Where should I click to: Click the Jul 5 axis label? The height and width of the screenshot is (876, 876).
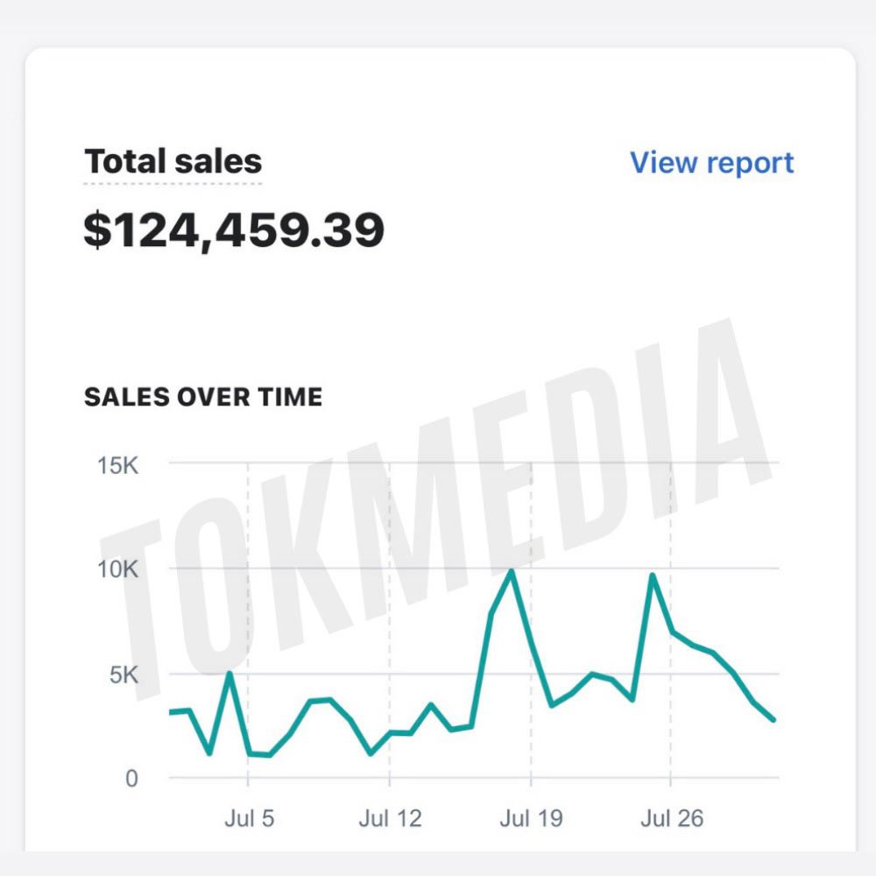point(251,818)
